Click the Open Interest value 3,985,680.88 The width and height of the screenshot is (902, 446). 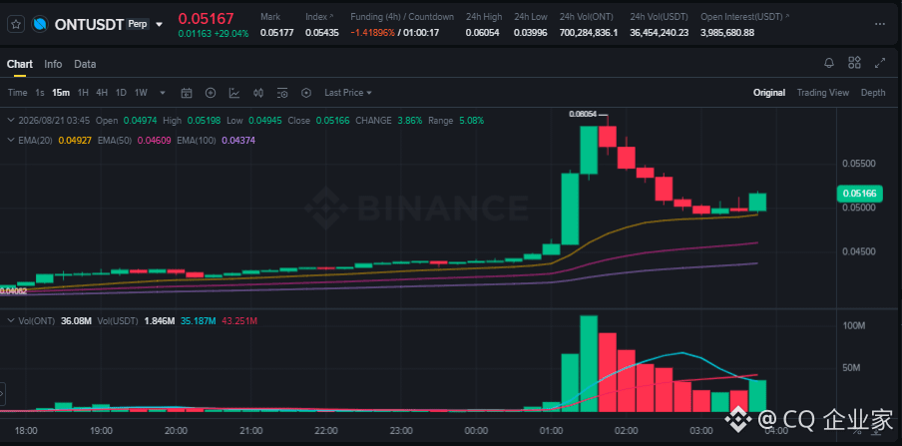pos(727,33)
